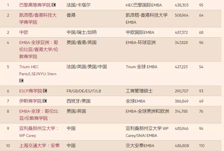Viewport: 224px width, 151px height.
Task: Follow the 中欧 school link
Action: coord(24,32)
